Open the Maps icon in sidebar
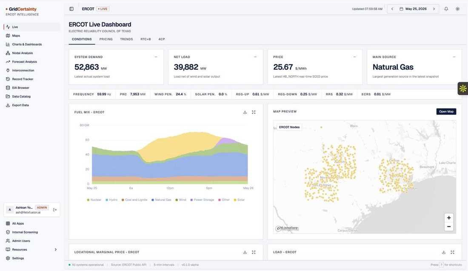Viewport: 468px width, 271px height. (x=8, y=35)
